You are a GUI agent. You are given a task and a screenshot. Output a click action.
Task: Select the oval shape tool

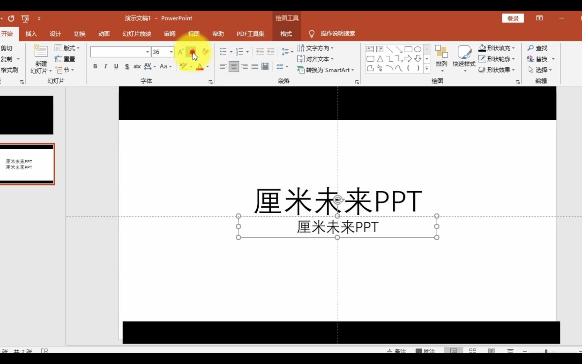point(418,49)
